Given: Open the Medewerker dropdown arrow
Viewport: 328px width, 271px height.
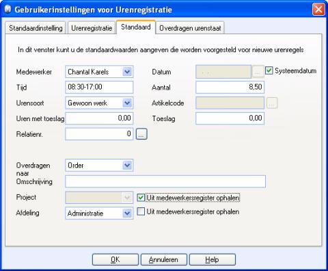Looking at the screenshot, I should (x=127, y=72).
